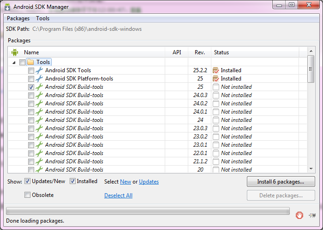The height and width of the screenshot is (230, 323).
Task: Collapse the Tools tree node
Action: (14, 63)
